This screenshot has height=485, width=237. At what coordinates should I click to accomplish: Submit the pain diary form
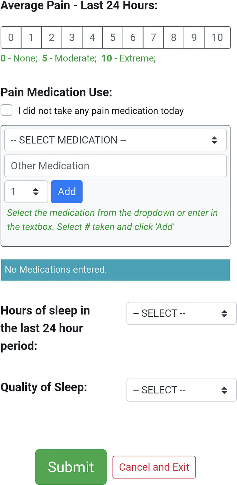point(71,467)
